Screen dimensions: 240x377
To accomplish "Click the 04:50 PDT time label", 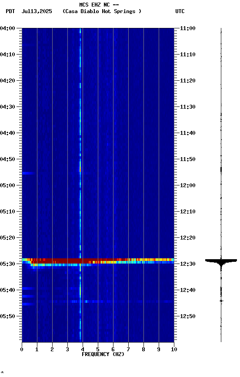I will [7, 159].
